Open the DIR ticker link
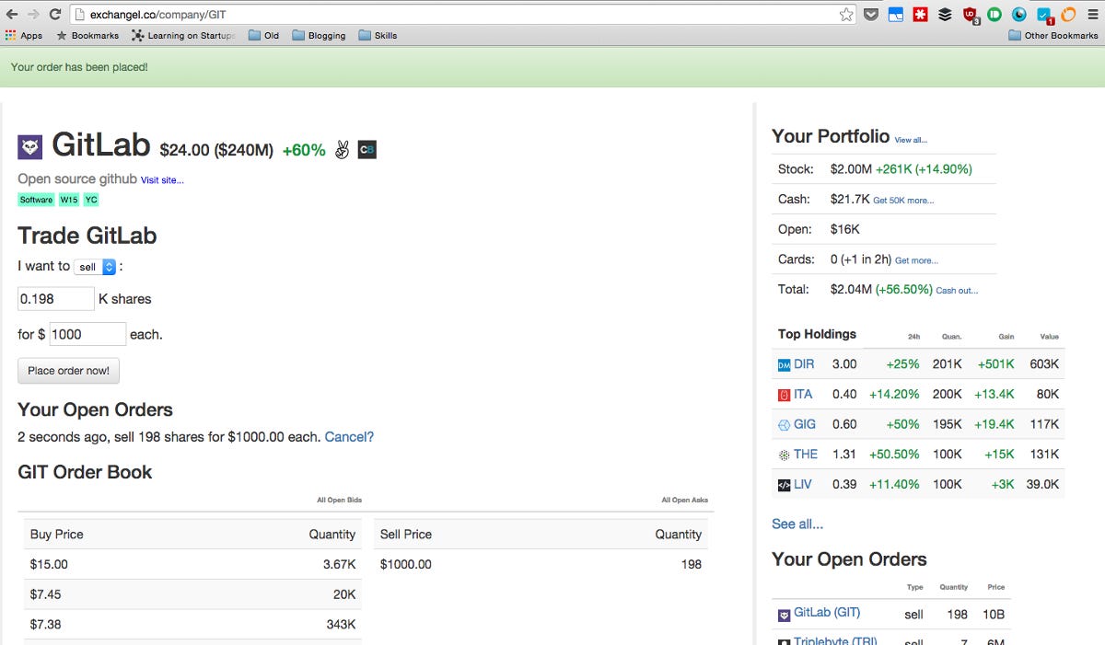1105x645 pixels. tap(804, 364)
